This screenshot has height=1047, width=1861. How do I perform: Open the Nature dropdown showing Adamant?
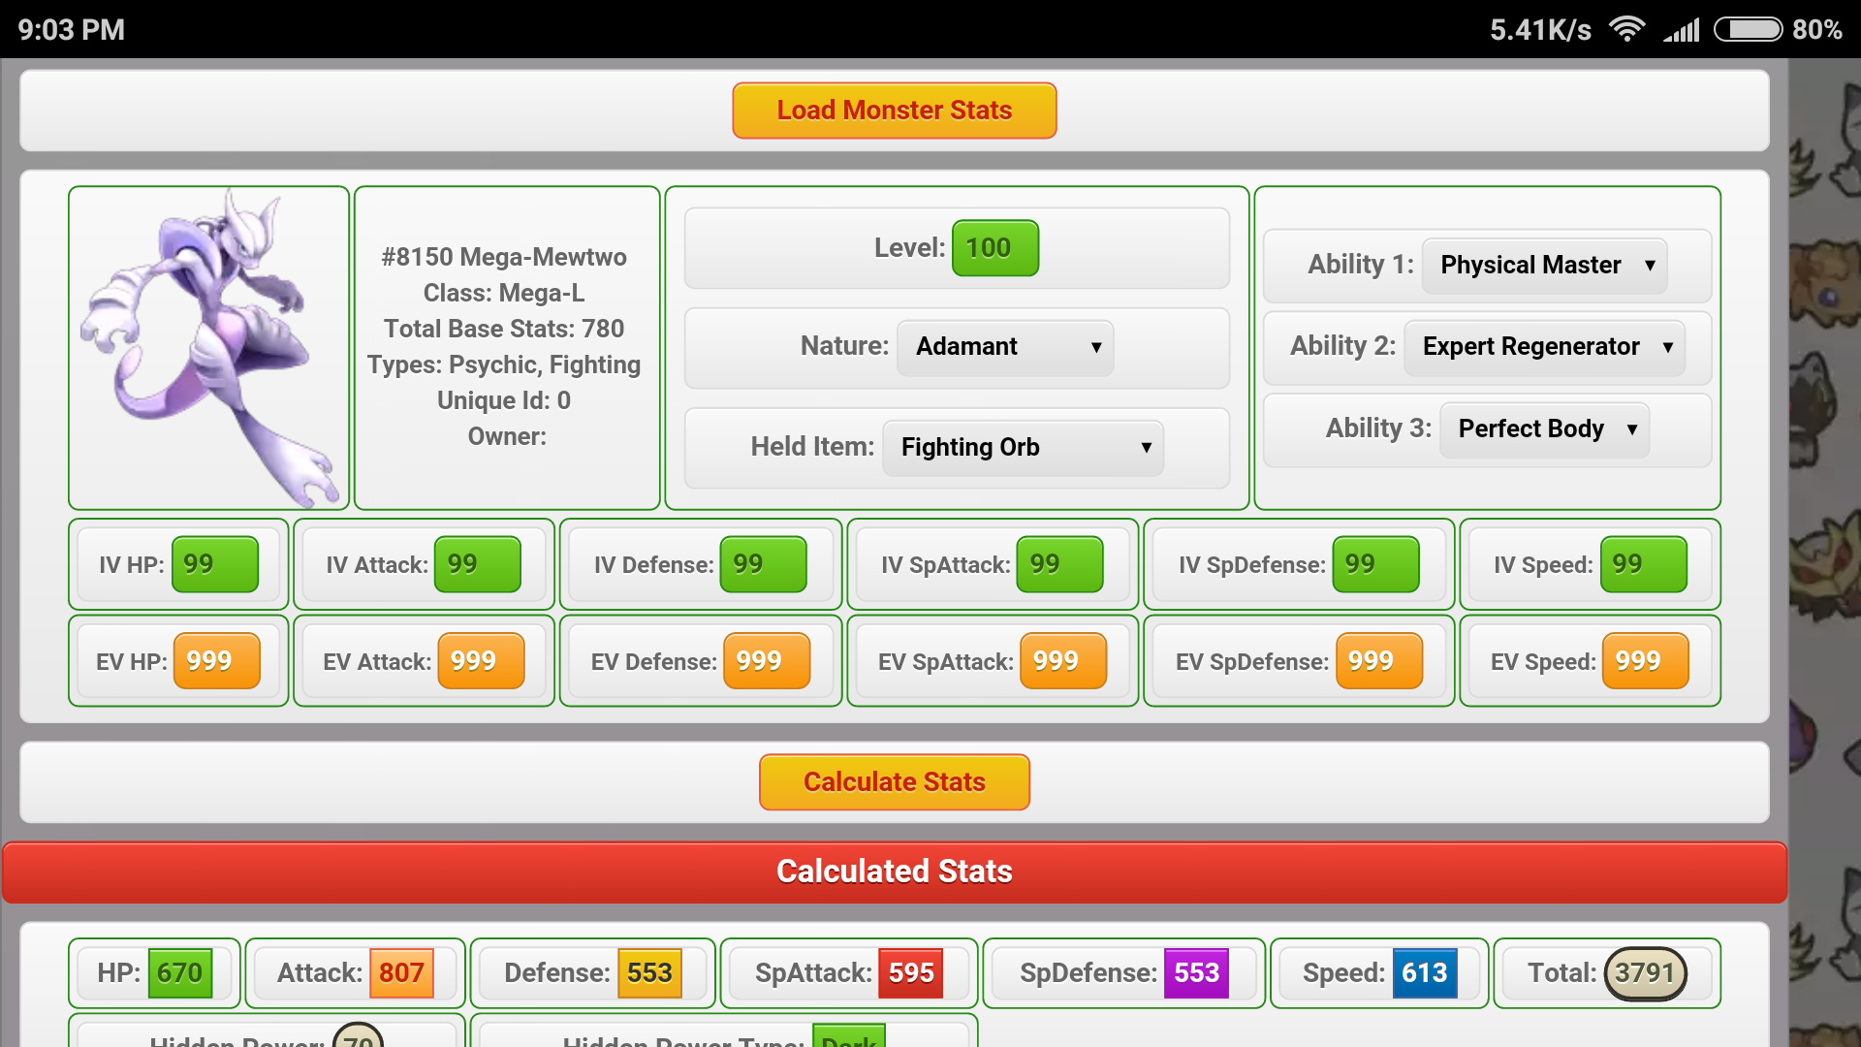(1005, 347)
